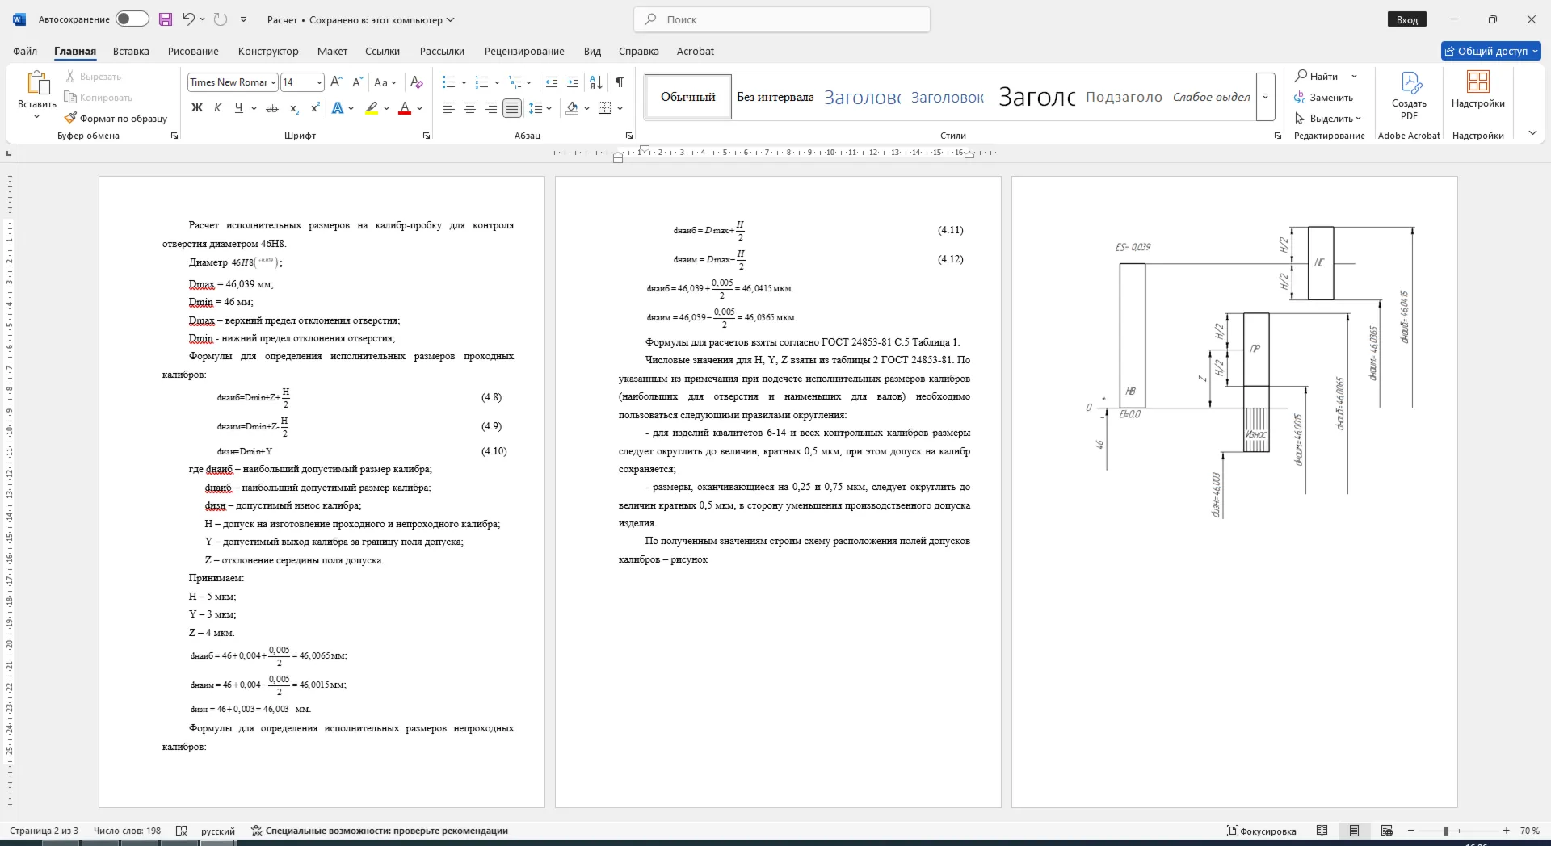Viewport: 1551px width, 846px height.
Task: Click Create PDF Acrobat icon
Action: tap(1409, 96)
